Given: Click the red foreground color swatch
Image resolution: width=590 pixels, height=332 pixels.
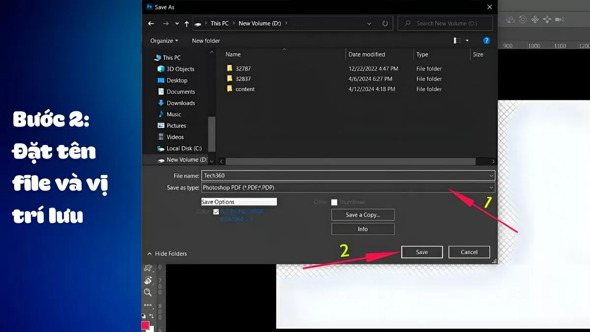Looking at the screenshot, I should click(x=146, y=325).
